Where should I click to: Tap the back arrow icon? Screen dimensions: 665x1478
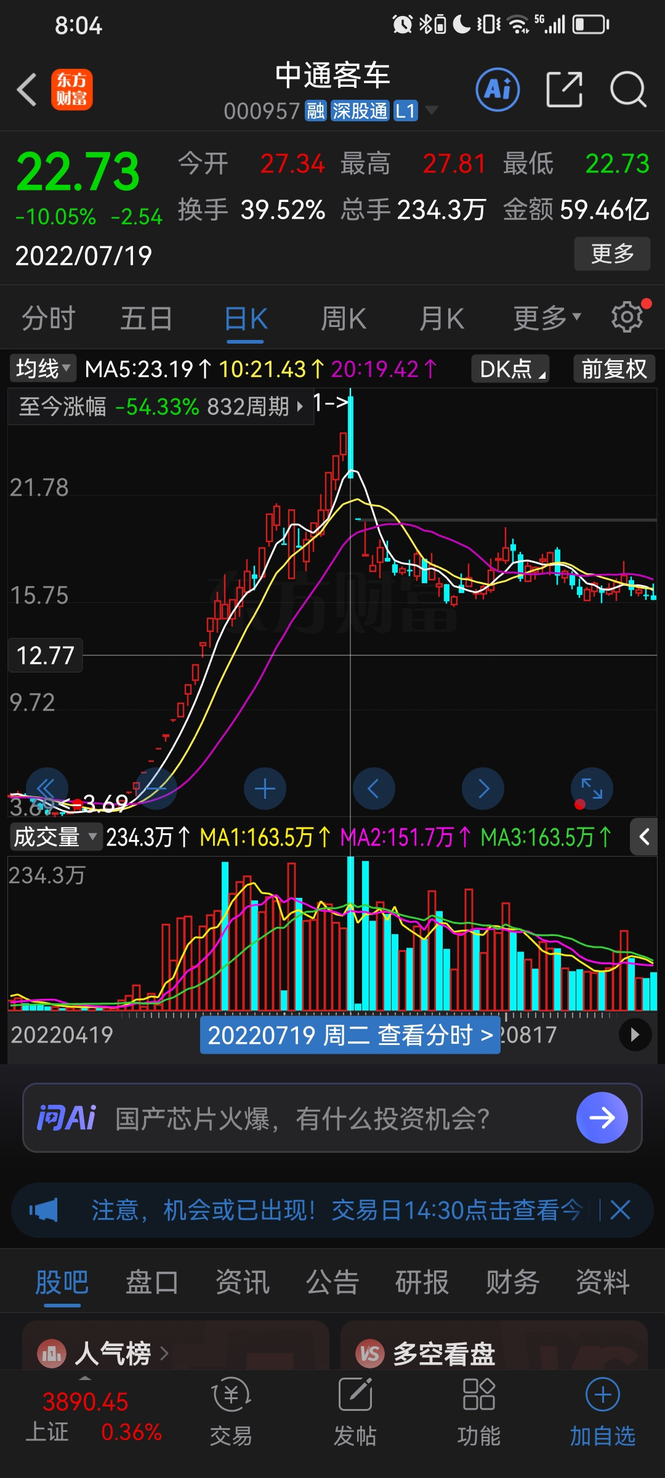[x=27, y=90]
